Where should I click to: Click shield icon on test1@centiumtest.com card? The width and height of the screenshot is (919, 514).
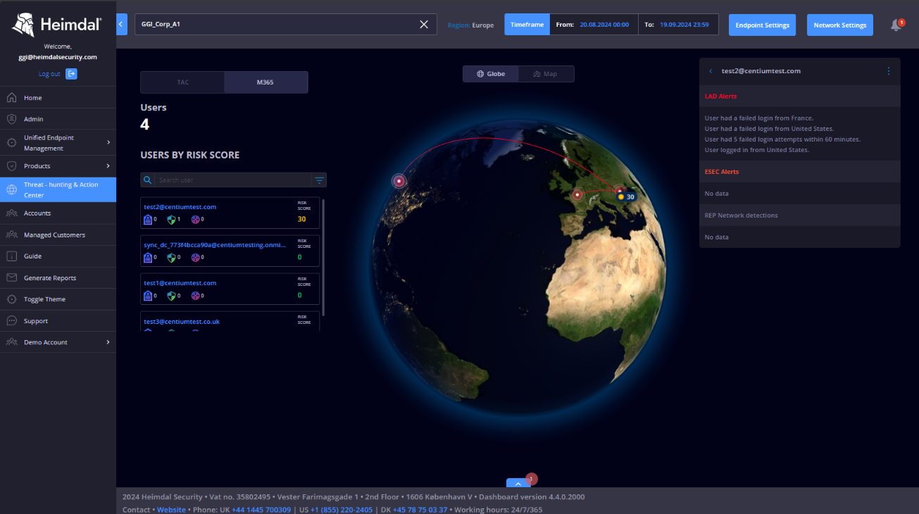point(171,296)
